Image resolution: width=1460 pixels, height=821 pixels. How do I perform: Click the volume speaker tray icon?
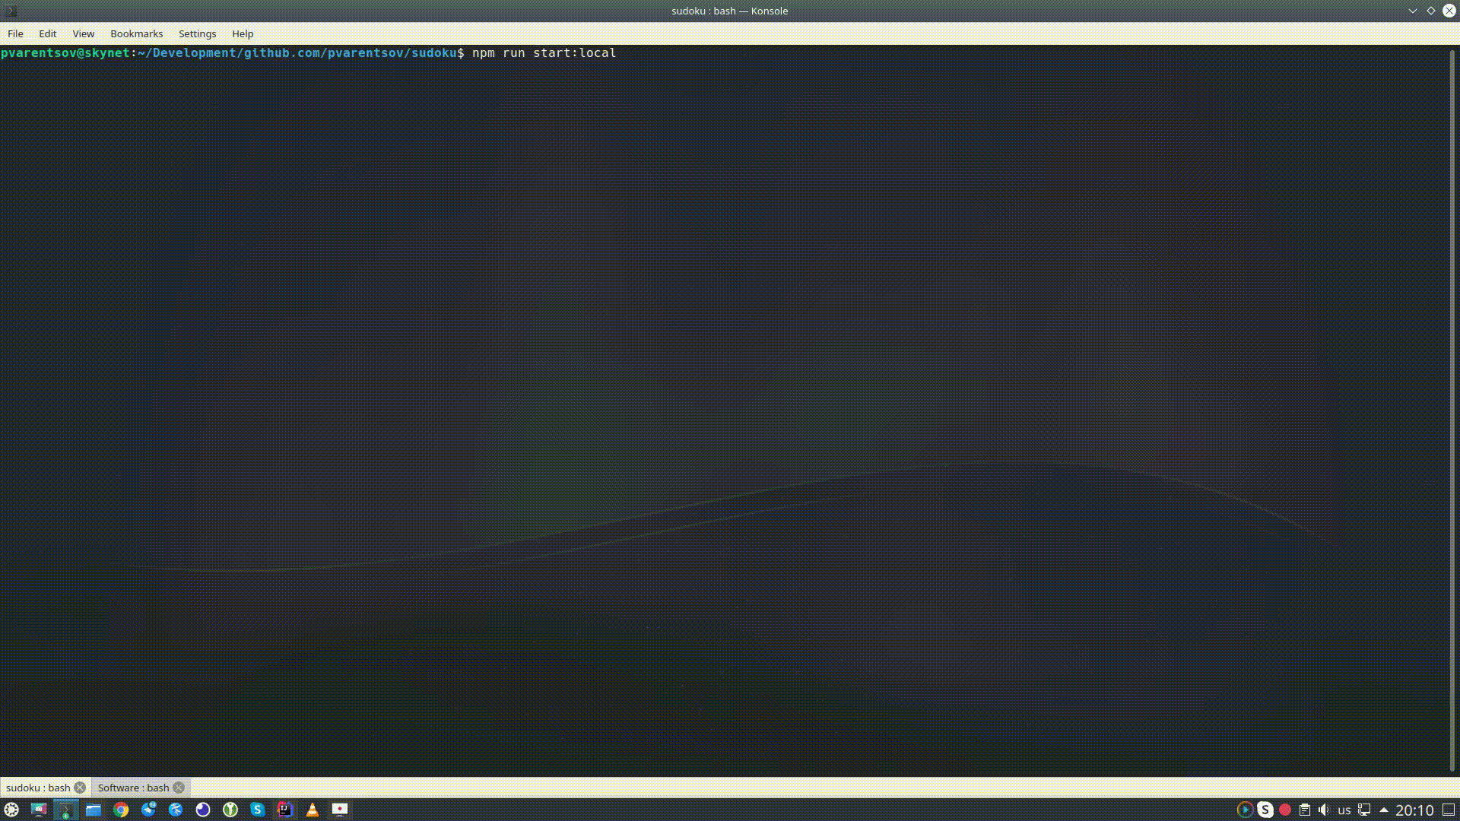pyautogui.click(x=1324, y=810)
